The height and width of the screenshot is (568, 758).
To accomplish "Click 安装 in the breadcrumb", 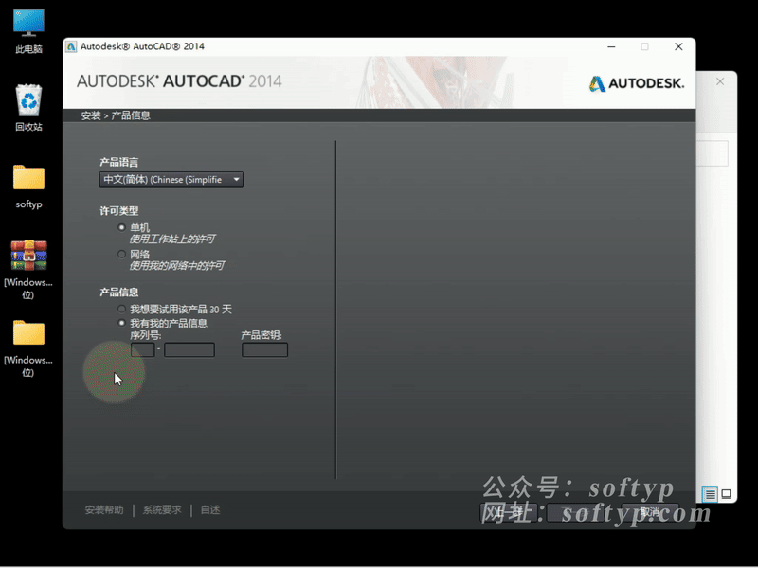I will tap(91, 115).
